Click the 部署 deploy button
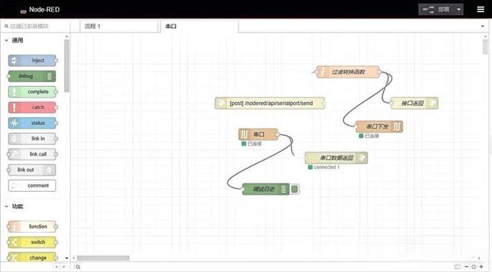The image size is (492, 272). click(x=437, y=9)
